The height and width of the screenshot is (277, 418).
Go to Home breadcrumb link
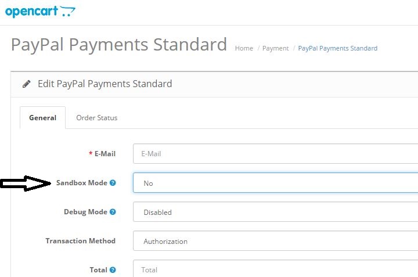pos(244,48)
